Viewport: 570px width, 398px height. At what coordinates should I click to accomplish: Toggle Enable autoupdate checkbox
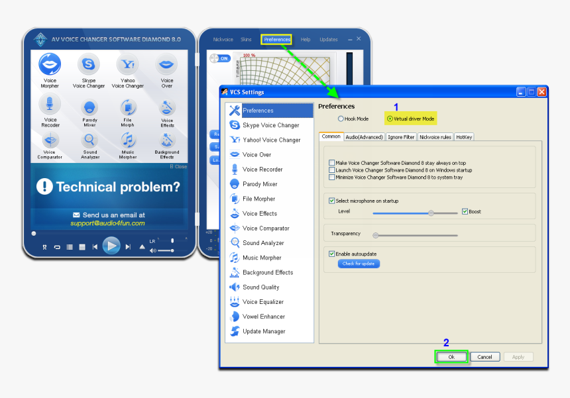pyautogui.click(x=331, y=254)
